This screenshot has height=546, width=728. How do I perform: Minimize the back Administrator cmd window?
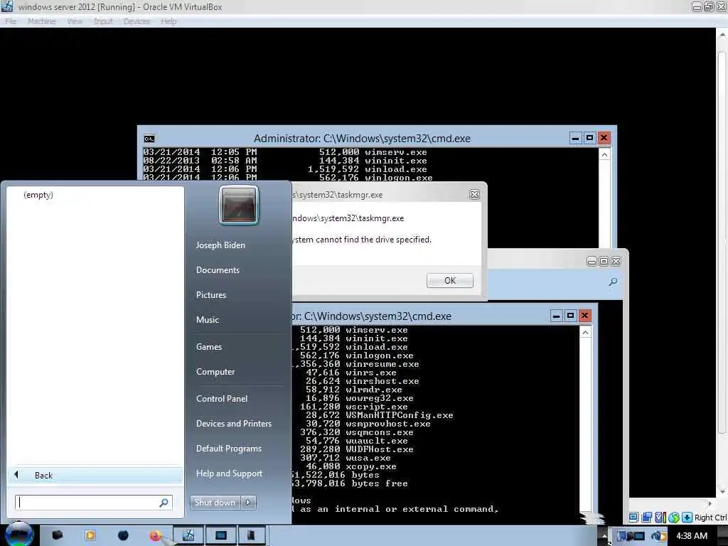click(x=575, y=138)
